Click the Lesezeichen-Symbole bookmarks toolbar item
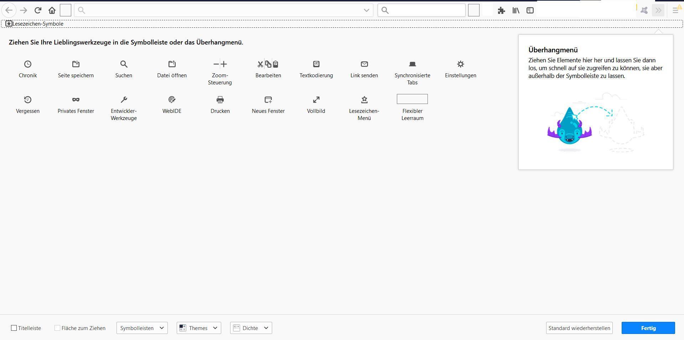Screen dimensions: 684x340 pyautogui.click(x=35, y=24)
